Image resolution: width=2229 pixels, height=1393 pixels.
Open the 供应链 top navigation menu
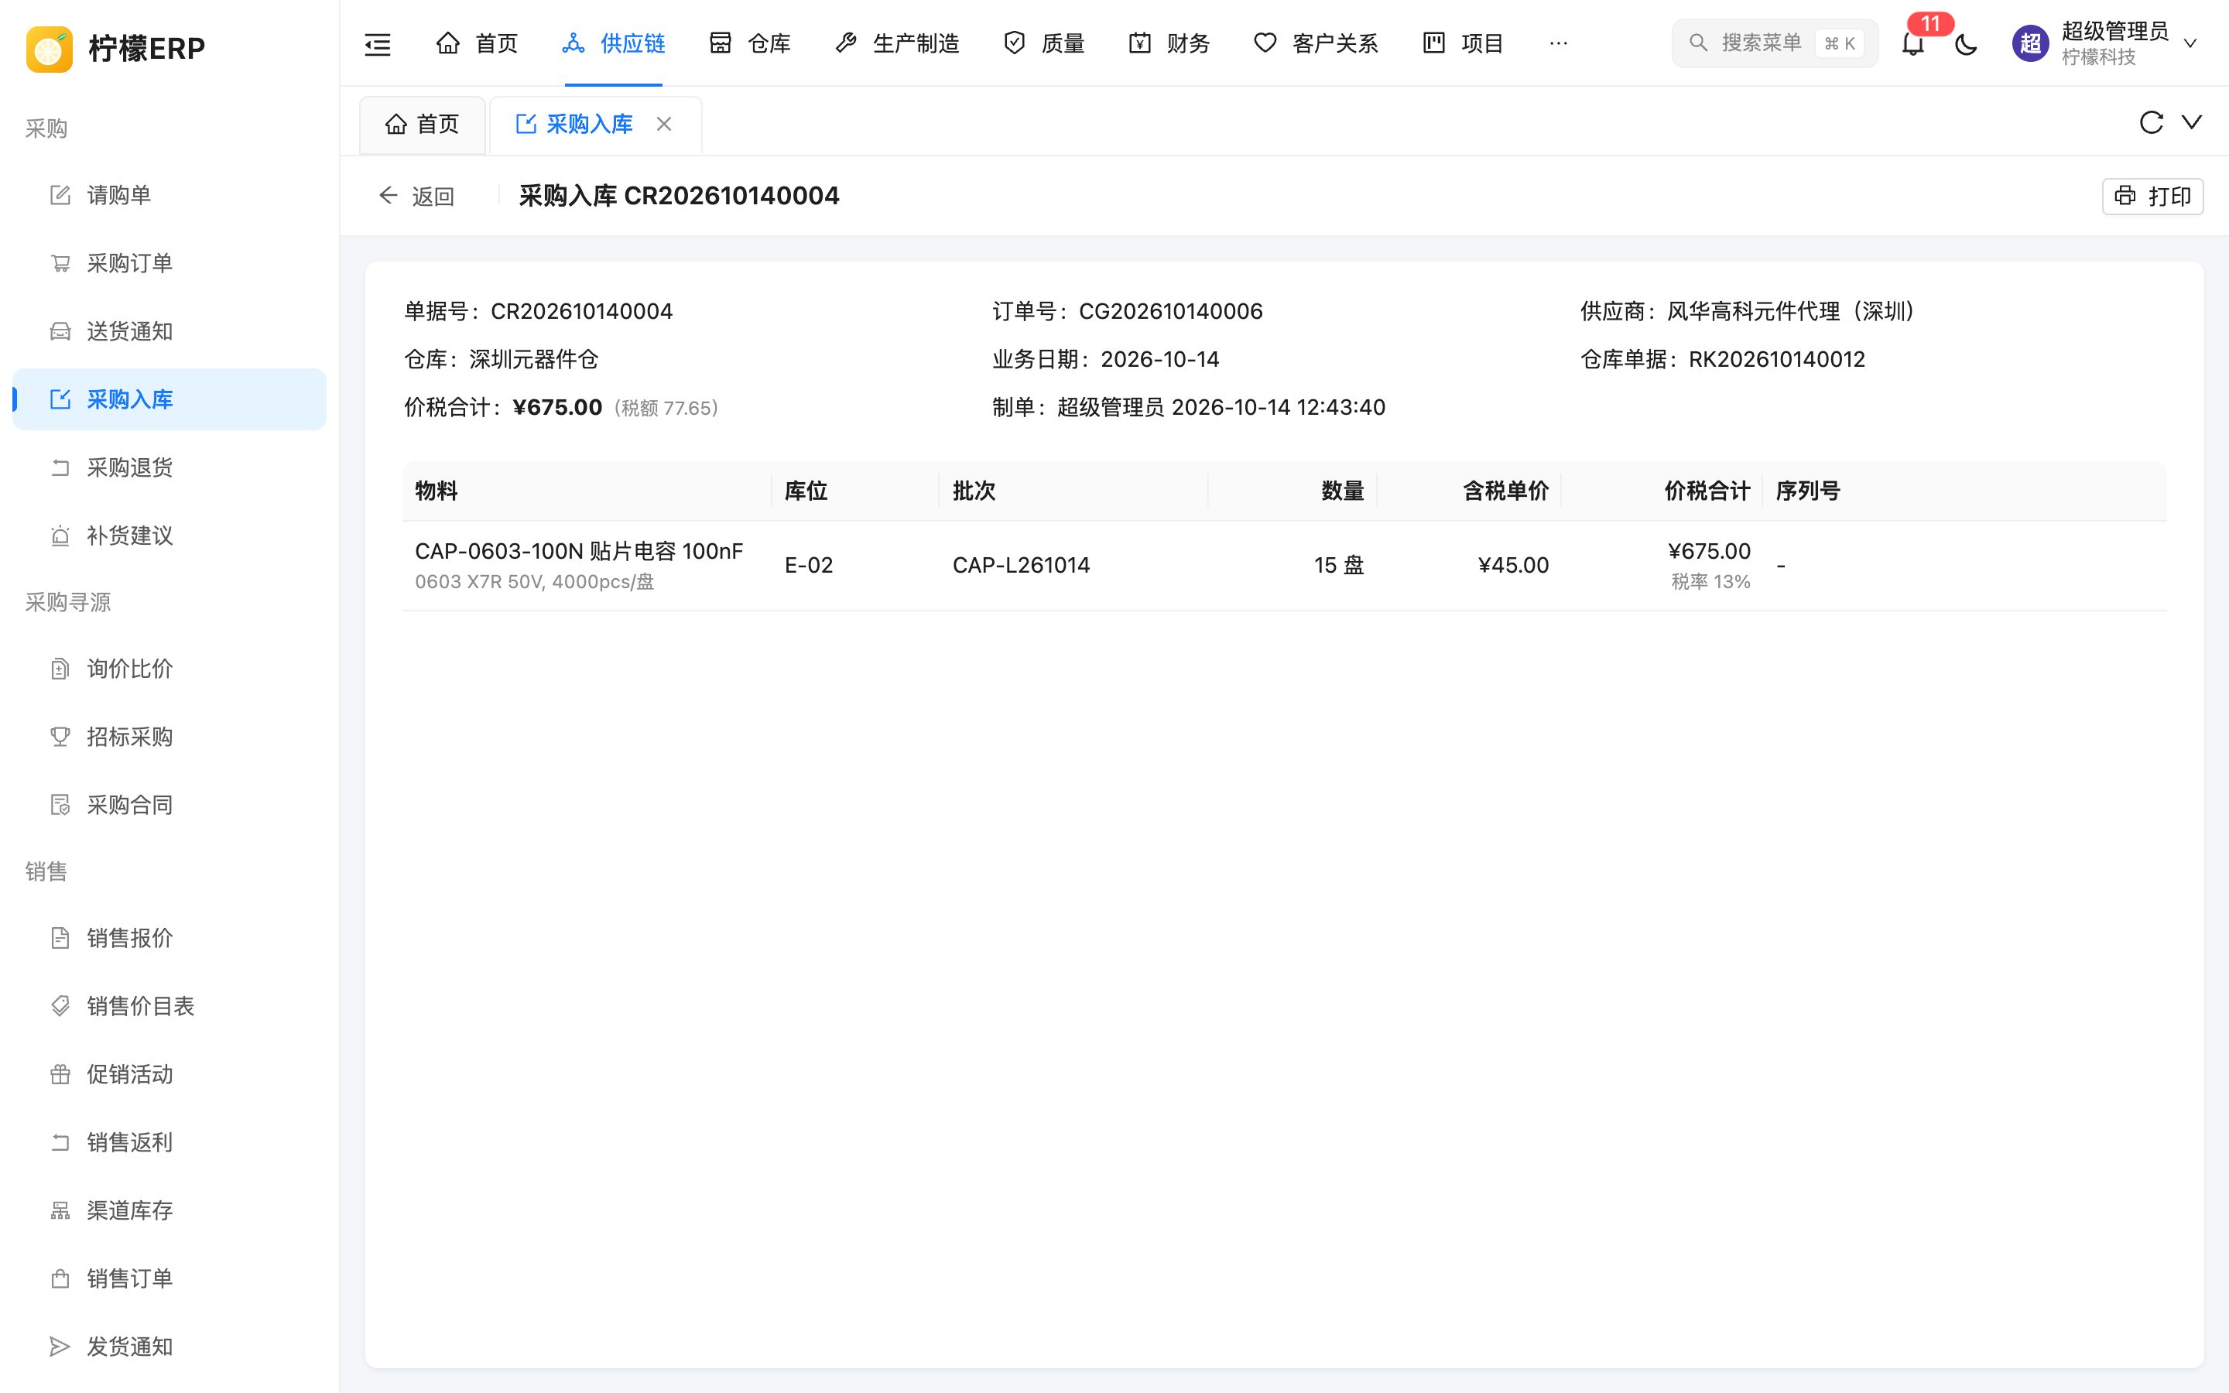[614, 43]
